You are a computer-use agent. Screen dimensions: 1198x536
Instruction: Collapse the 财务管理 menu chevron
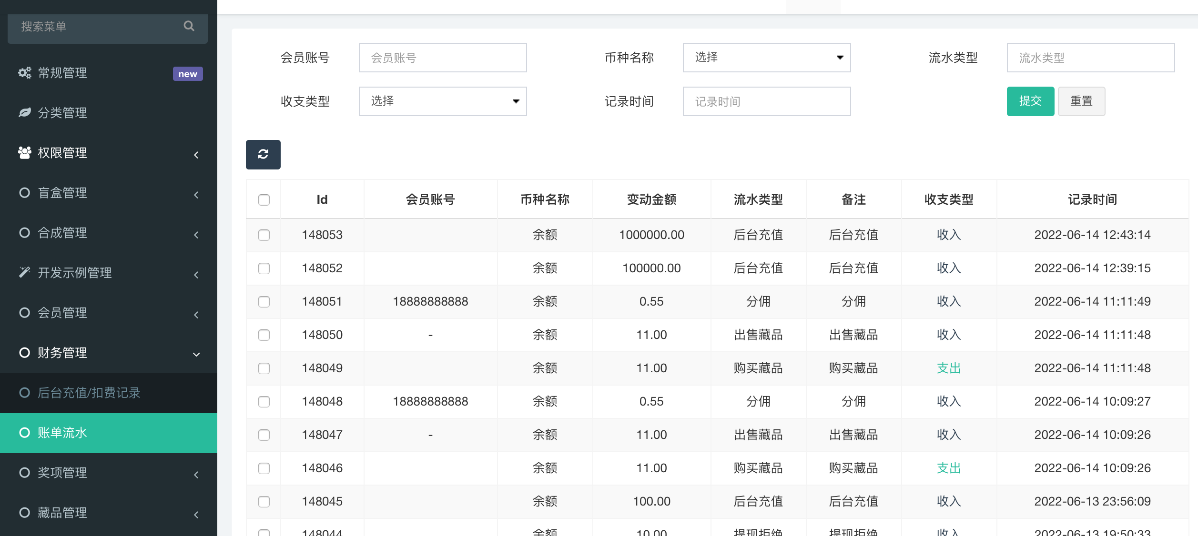(x=196, y=354)
